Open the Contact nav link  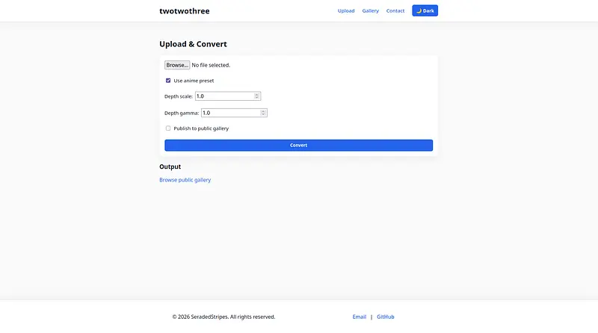[395, 11]
